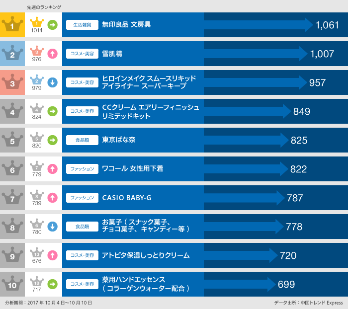
Task: Click the blue down arrow in the rank 3 row
Action: point(52,82)
